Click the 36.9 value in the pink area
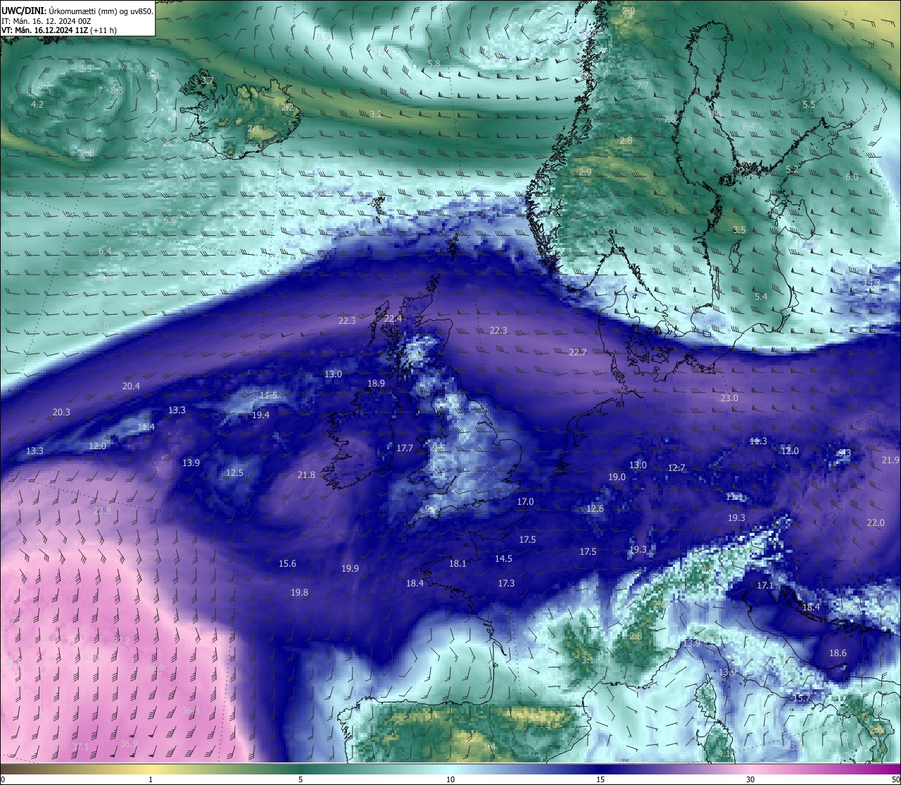Viewport: 901px width, 785px height. pos(129,743)
